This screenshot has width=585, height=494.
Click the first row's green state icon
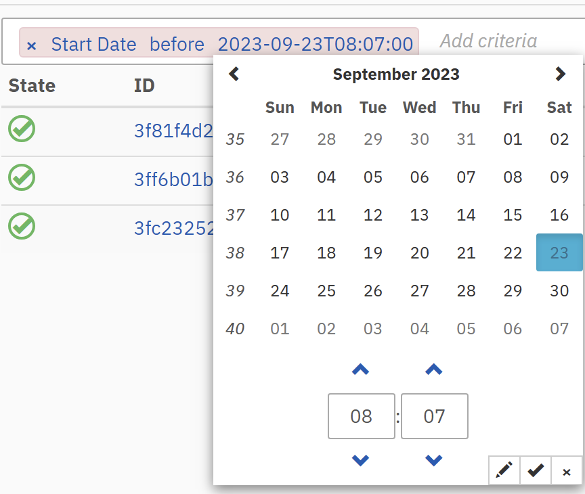(x=22, y=129)
